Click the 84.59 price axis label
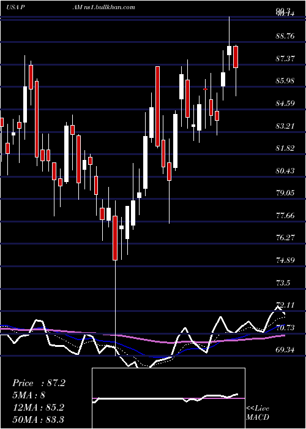Viewport: 306px width, 429px height. click(286, 104)
